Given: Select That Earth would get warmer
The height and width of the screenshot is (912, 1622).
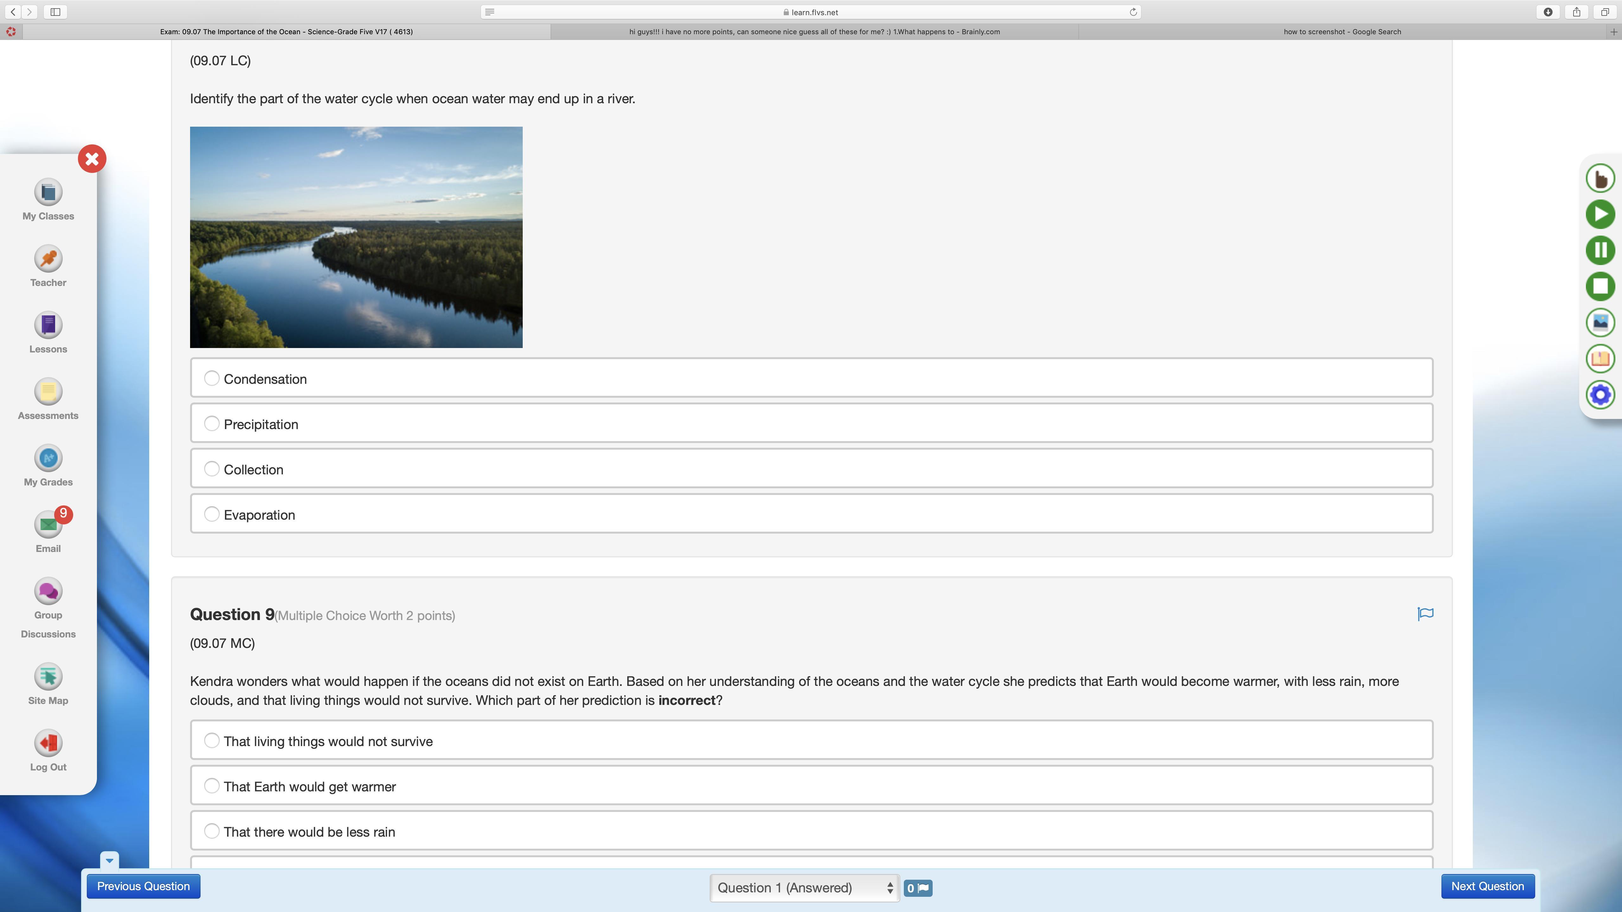Looking at the screenshot, I should coord(212,786).
